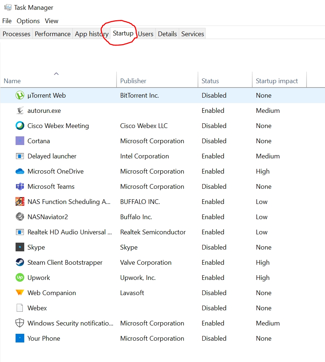Click the µTorrent Web icon
Viewport: 325px width, 362px height.
point(20,95)
